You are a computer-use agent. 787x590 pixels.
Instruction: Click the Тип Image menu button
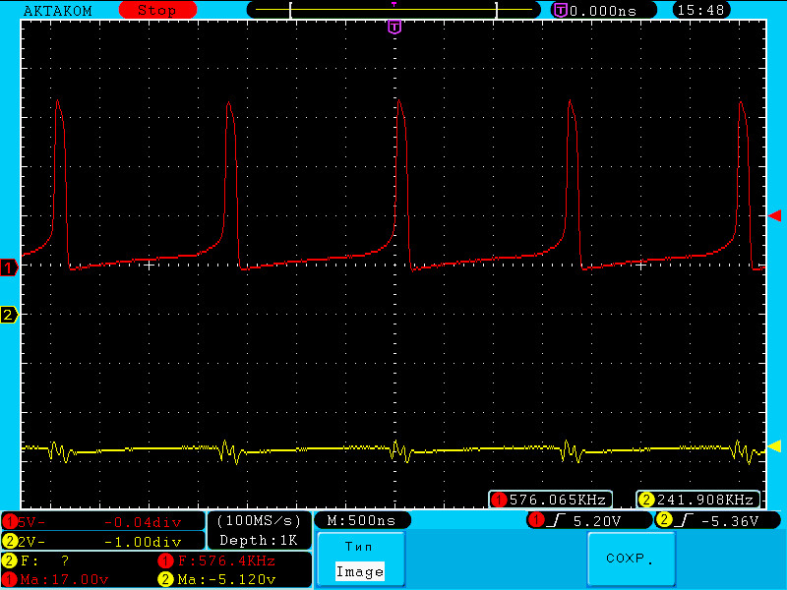360,560
